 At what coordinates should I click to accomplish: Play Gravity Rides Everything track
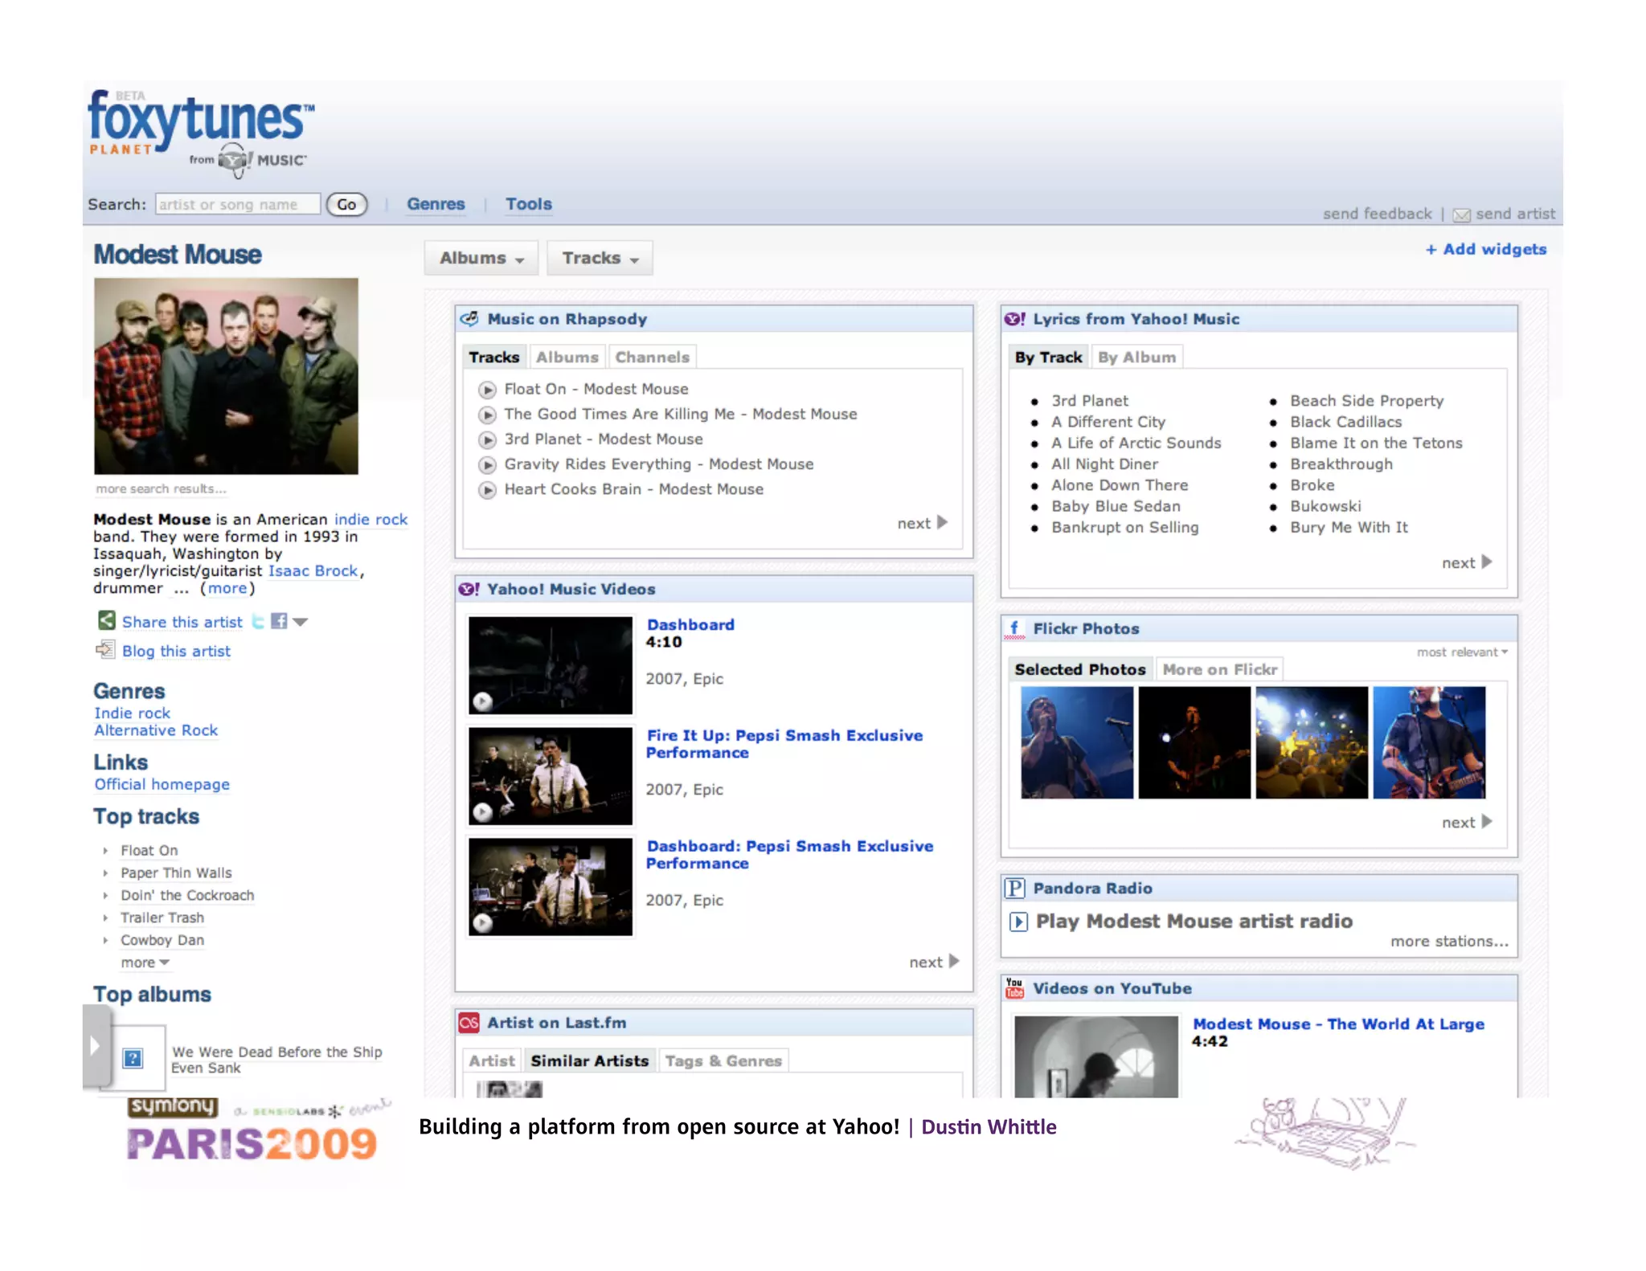tap(487, 464)
